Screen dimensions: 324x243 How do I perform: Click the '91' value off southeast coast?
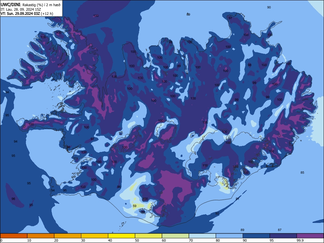point(237,199)
